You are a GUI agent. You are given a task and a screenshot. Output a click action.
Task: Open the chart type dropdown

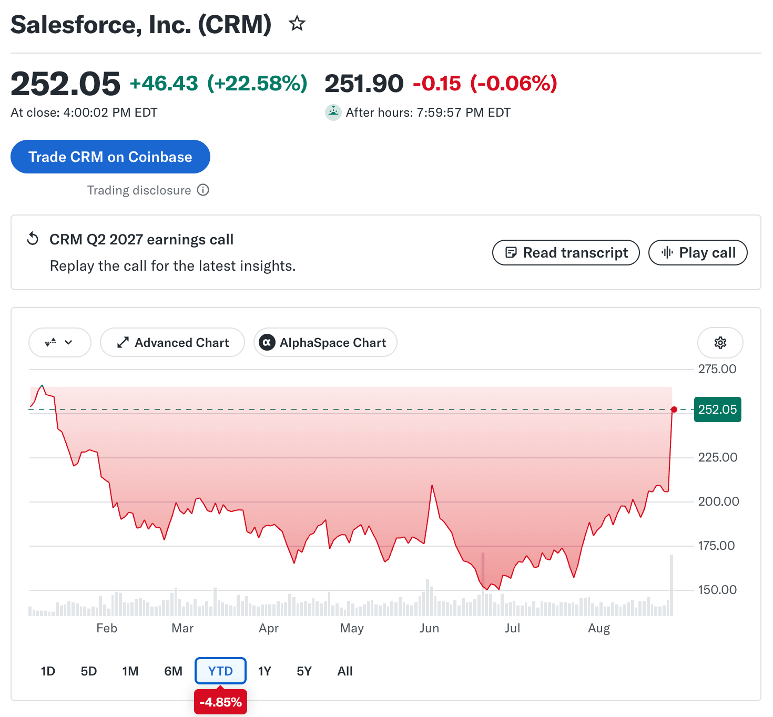(59, 343)
